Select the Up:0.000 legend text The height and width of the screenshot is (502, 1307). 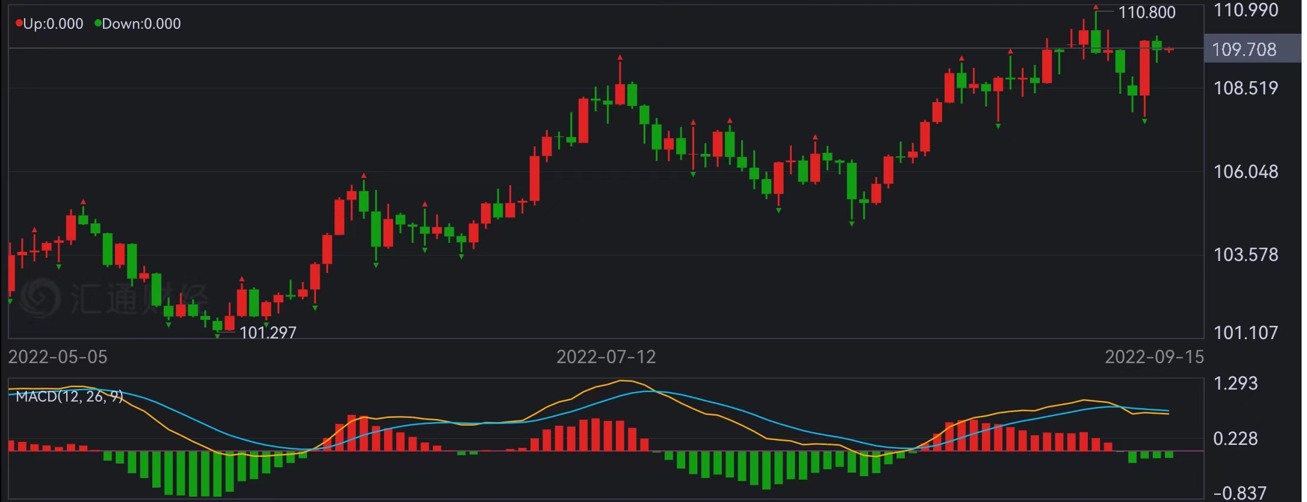click(53, 24)
